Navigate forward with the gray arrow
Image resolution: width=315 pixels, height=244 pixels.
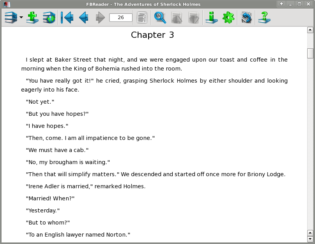click(x=100, y=18)
